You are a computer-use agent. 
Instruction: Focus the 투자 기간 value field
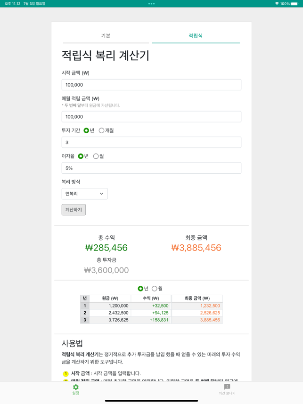(151, 142)
